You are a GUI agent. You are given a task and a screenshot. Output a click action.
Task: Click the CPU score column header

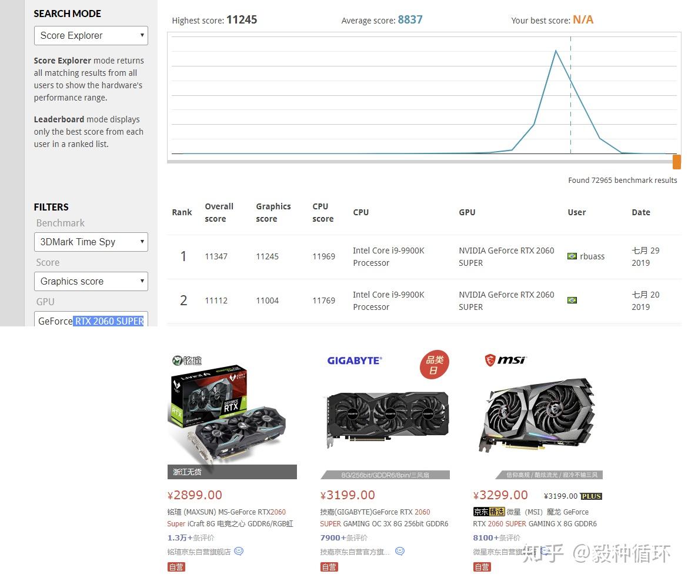pyautogui.click(x=323, y=212)
